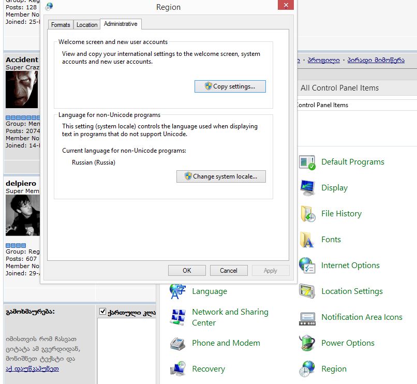Click the Copy settings... button

[x=230, y=86]
